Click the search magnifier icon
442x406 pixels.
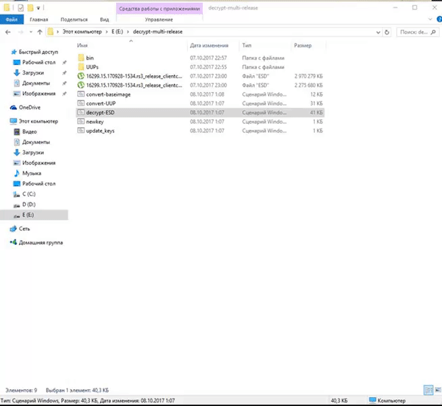433,32
